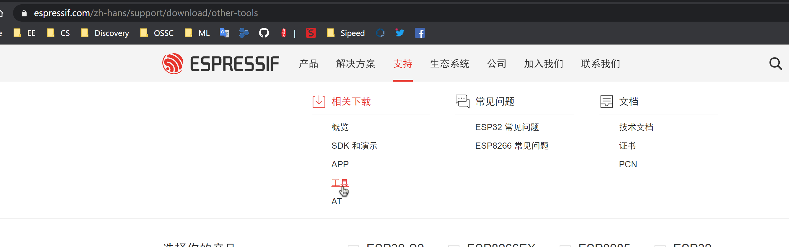Open the blue ring bookmark after Sipeed
The width and height of the screenshot is (789, 247).
(x=380, y=33)
